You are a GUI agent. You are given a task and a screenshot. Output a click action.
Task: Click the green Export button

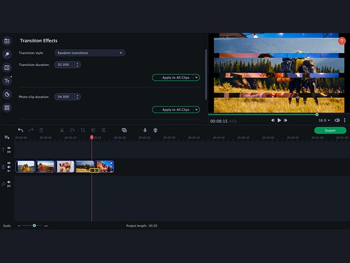click(330, 130)
